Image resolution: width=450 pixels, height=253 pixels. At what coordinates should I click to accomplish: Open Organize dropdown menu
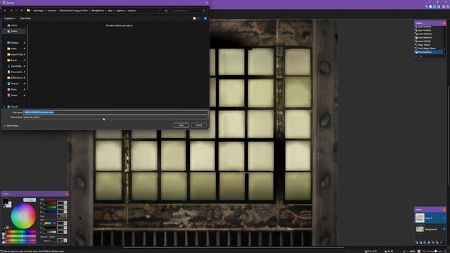[x=10, y=18]
